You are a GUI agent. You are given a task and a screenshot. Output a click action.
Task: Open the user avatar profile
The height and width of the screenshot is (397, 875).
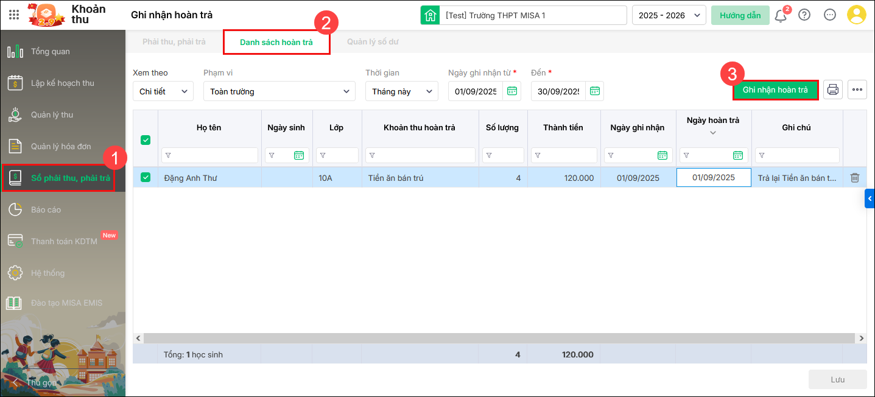(857, 15)
